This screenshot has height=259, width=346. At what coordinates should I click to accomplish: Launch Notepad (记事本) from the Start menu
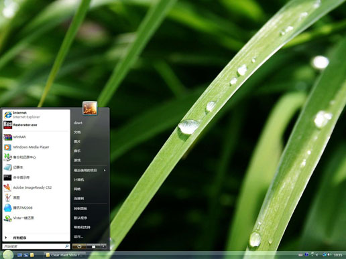pyautogui.click(x=36, y=167)
